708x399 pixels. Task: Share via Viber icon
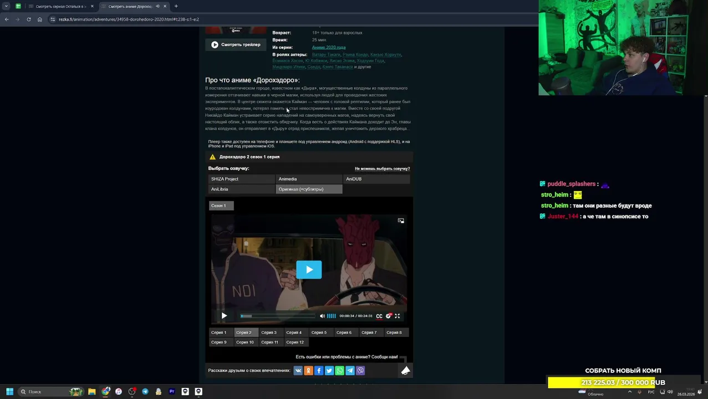(x=360, y=371)
